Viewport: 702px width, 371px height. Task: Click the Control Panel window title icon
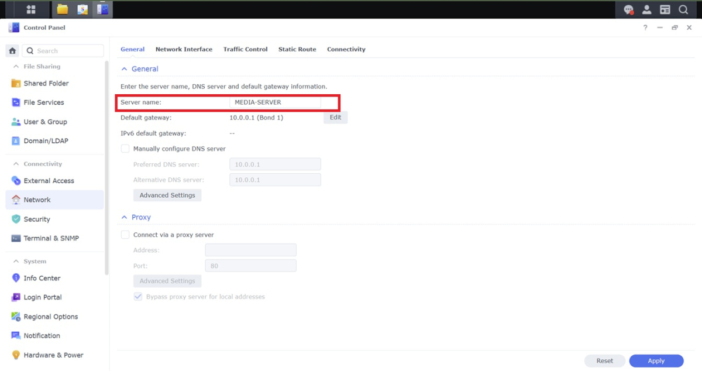click(x=14, y=28)
